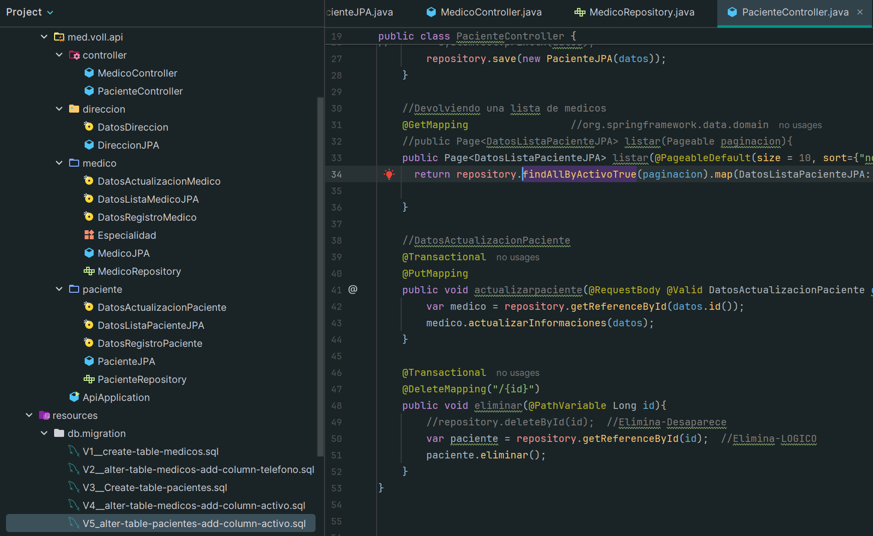Collapse the direccion package chevron
Image resolution: width=873 pixels, height=536 pixels.
(x=59, y=109)
